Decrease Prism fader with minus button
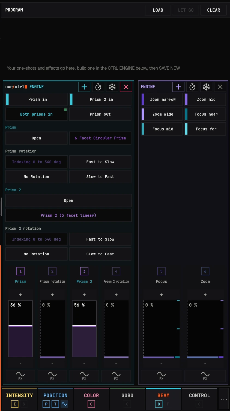 (x=20, y=363)
